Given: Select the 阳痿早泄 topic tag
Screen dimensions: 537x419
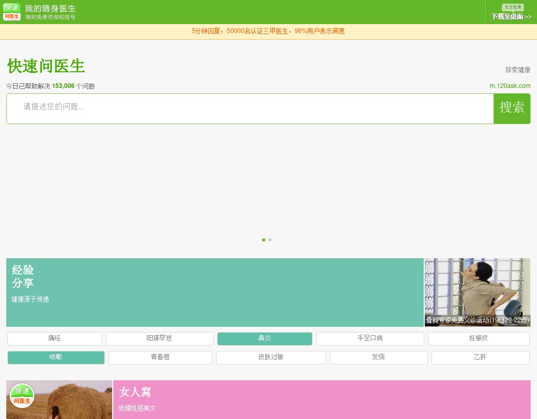Looking at the screenshot, I should coord(159,338).
